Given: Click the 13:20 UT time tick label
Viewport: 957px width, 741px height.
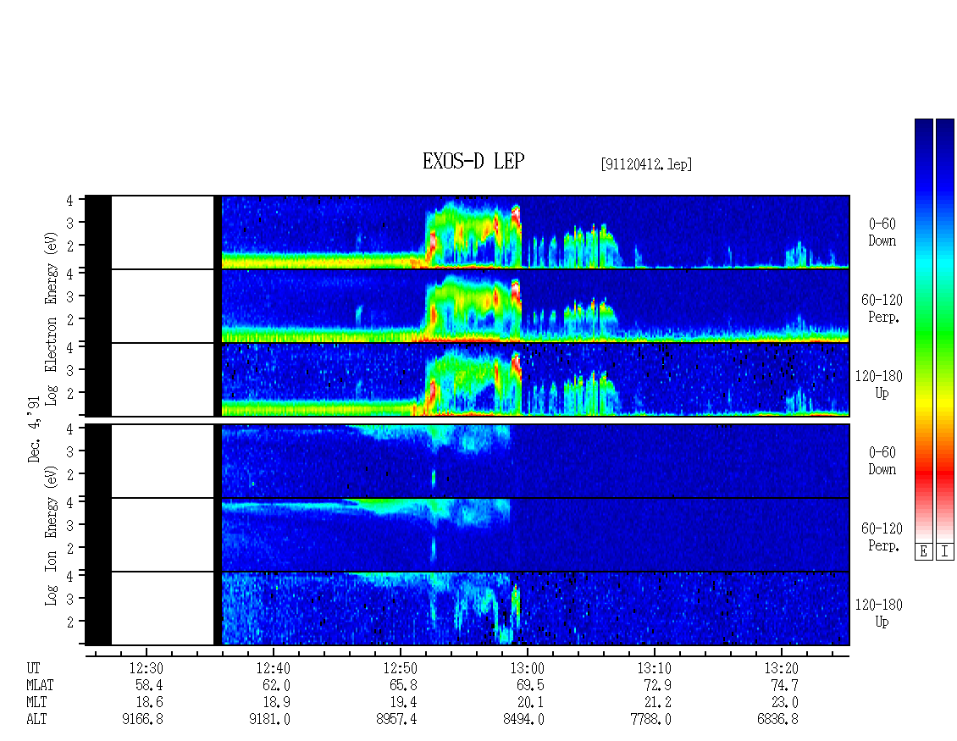Looking at the screenshot, I should [x=781, y=668].
